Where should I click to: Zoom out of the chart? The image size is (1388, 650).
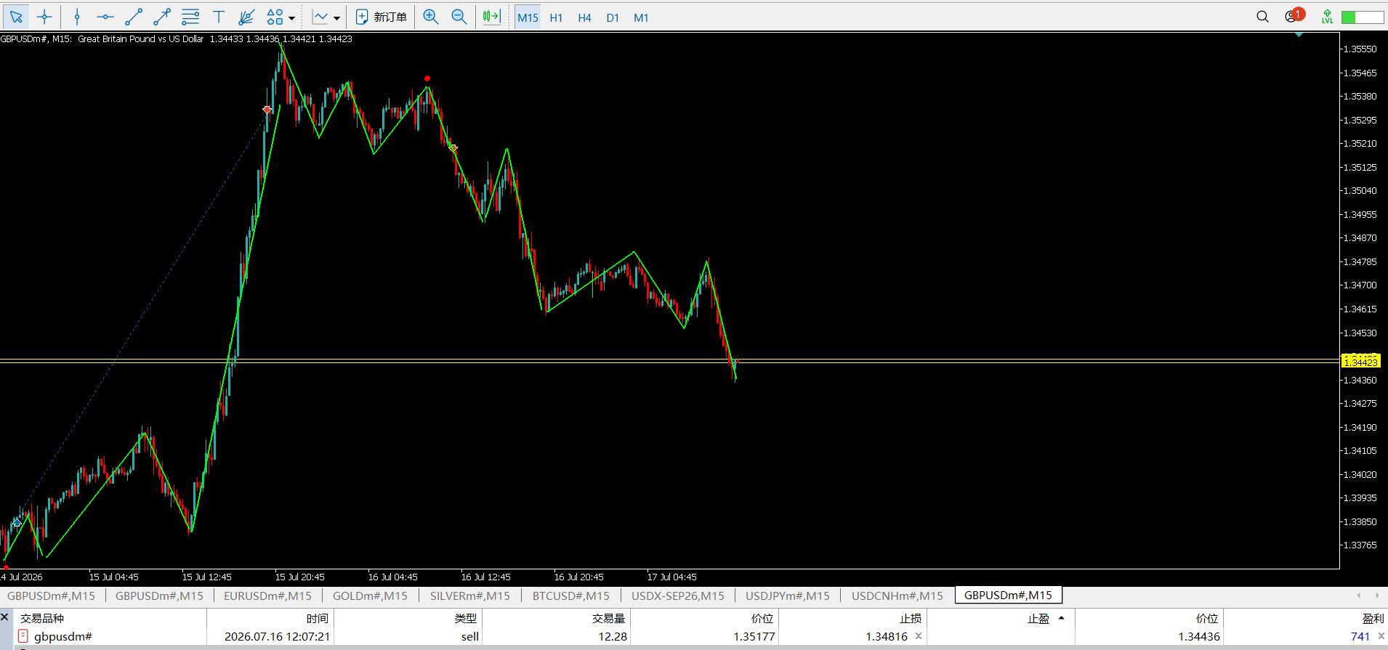459,17
